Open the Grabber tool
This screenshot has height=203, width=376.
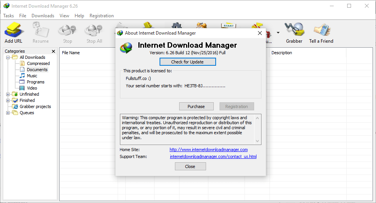point(294,33)
